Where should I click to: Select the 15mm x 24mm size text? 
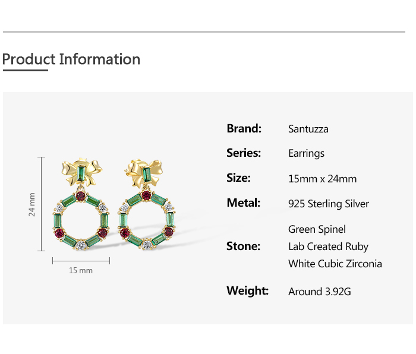322,179
